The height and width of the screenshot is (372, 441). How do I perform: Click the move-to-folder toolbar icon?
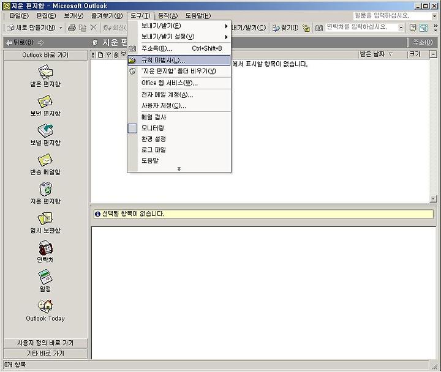83,28
